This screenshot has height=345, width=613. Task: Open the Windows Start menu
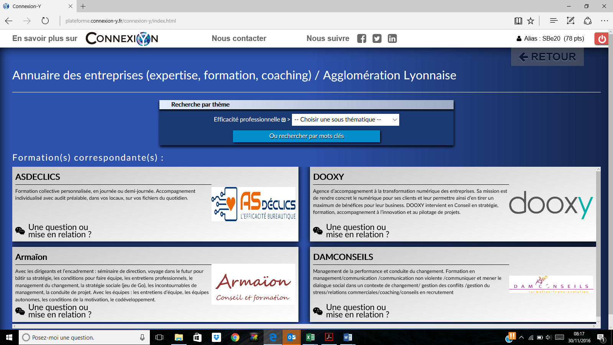9,337
